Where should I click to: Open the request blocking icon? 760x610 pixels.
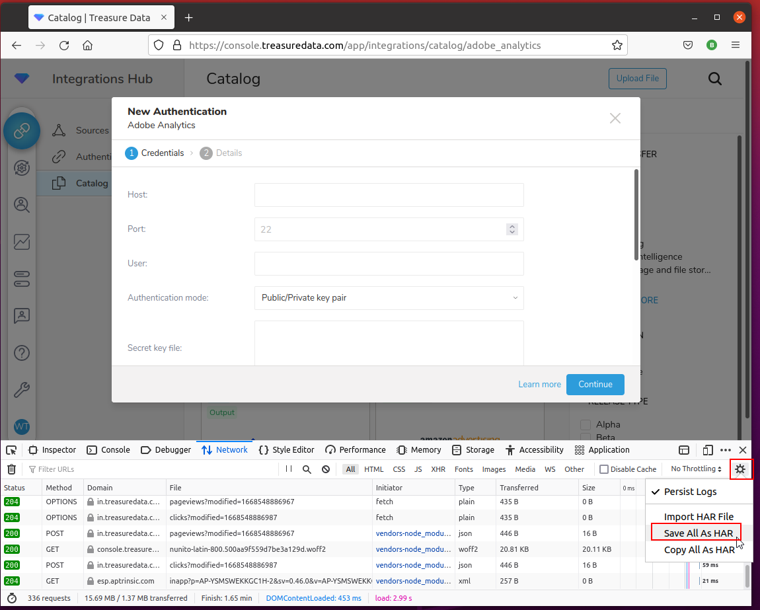326,469
